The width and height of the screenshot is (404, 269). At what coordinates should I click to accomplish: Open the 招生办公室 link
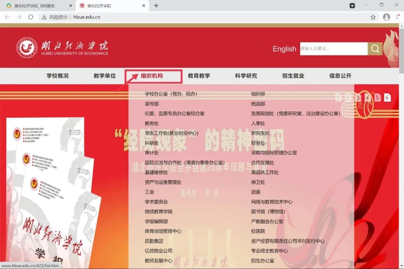(x=263, y=260)
